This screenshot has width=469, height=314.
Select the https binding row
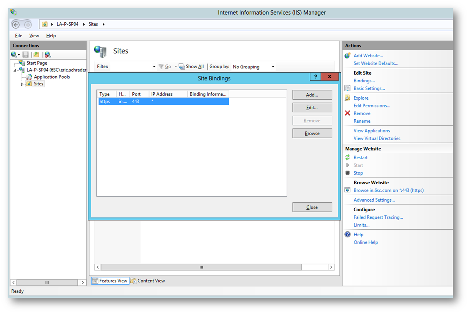tap(164, 102)
